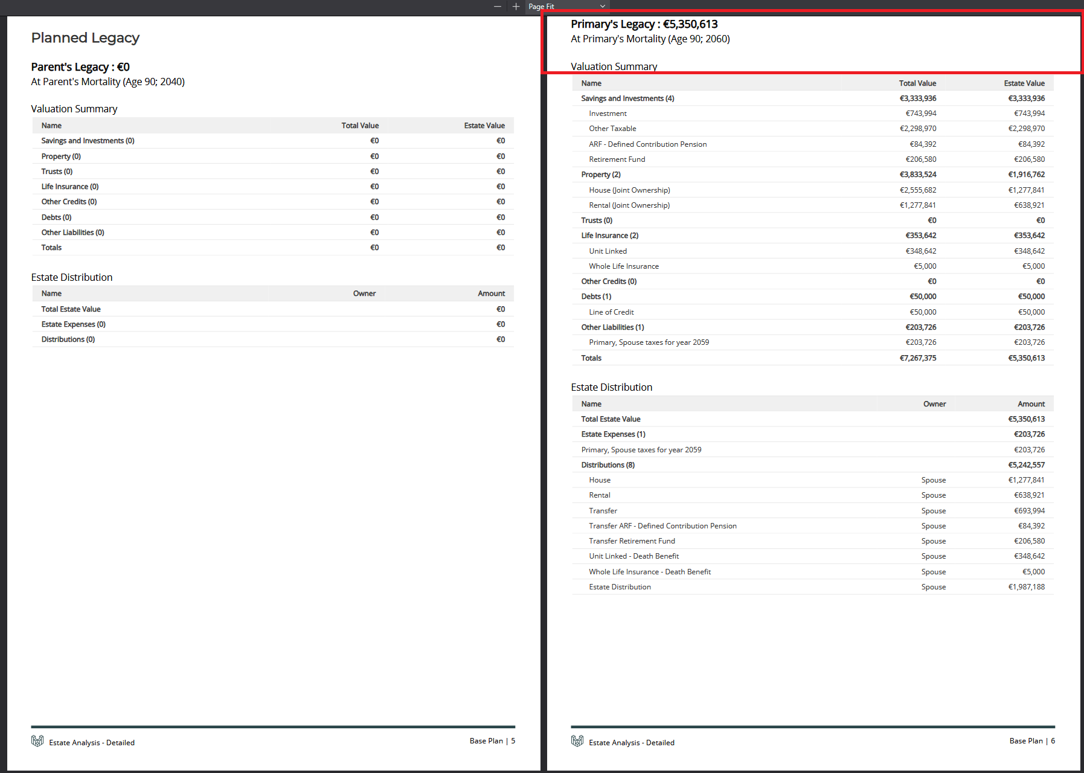
Task: Click the chevron beside Page Fit
Action: [x=602, y=6]
